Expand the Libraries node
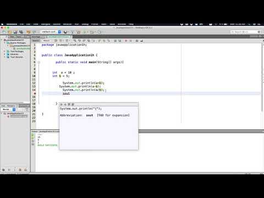This screenshot has height=198, width=264. coord(5,54)
